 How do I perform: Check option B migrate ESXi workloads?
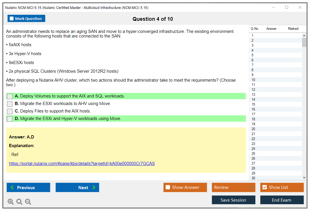click(x=10, y=104)
